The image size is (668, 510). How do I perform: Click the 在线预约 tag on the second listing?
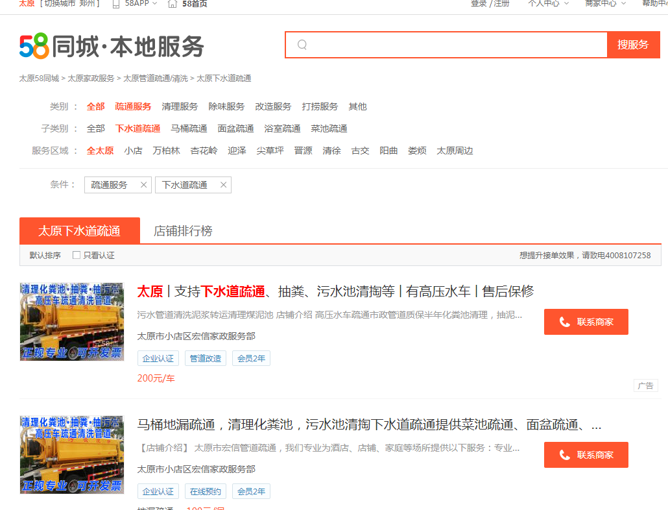click(206, 491)
